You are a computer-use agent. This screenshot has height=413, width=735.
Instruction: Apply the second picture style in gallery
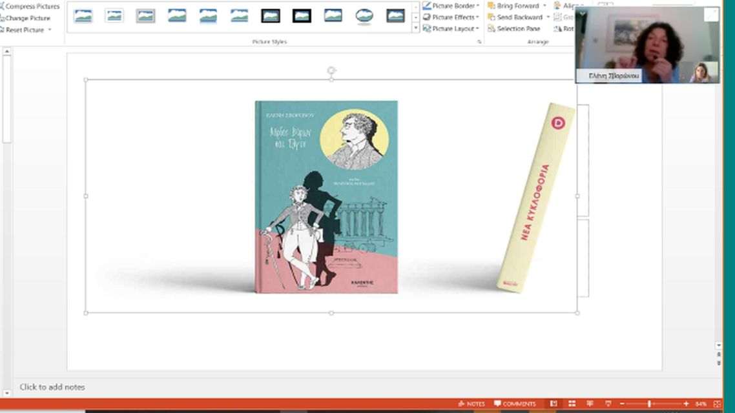tap(114, 16)
